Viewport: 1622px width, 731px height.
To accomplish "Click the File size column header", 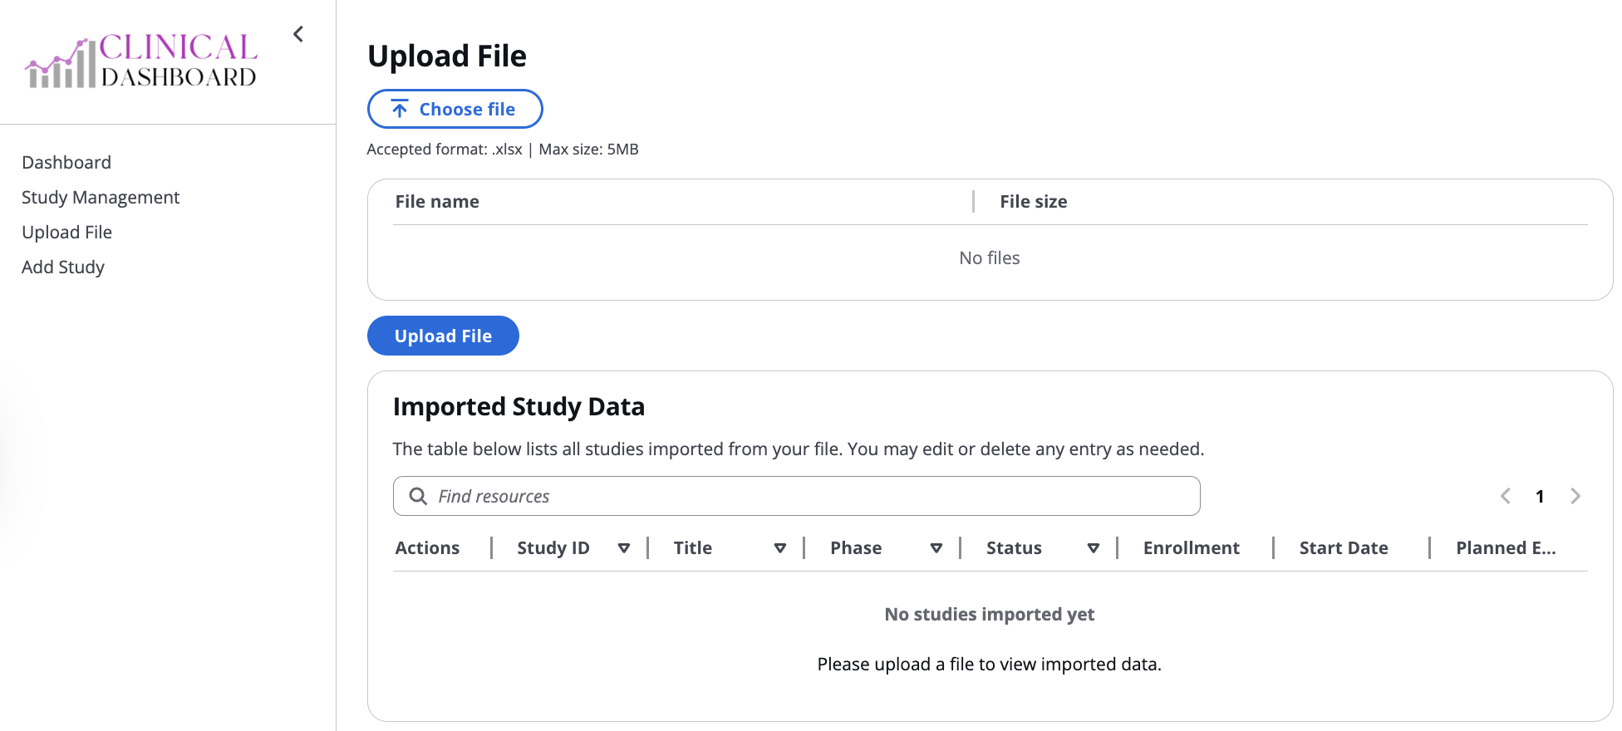I will coord(1033,202).
